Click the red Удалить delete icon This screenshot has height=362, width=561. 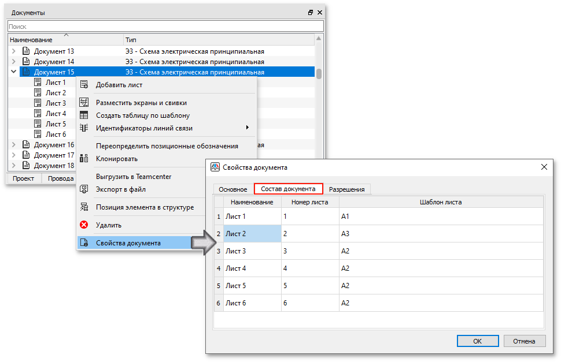click(x=84, y=225)
